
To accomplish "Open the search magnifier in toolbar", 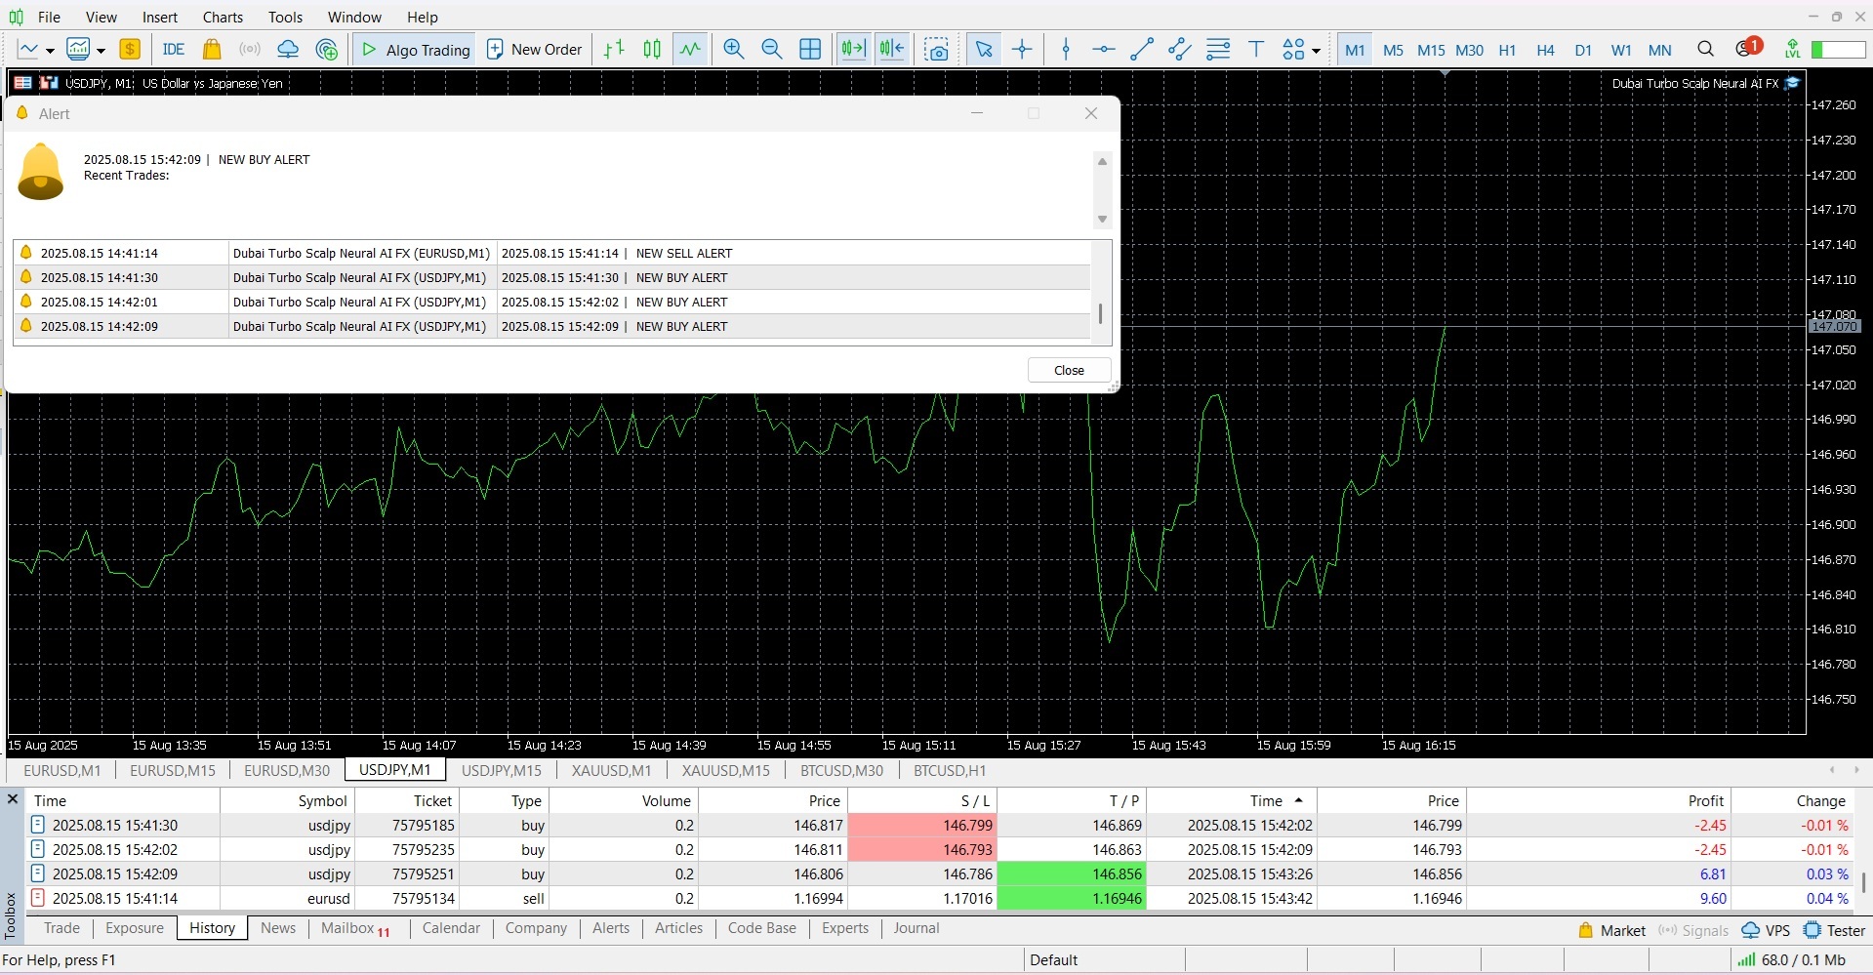I will [1705, 50].
